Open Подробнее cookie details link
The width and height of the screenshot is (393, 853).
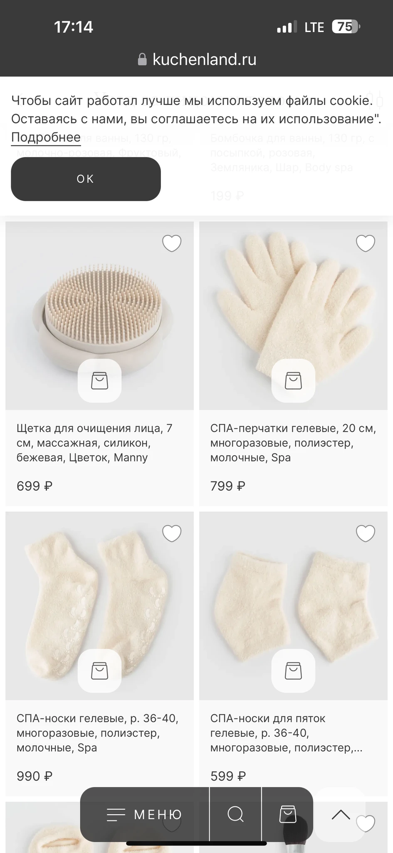point(46,137)
